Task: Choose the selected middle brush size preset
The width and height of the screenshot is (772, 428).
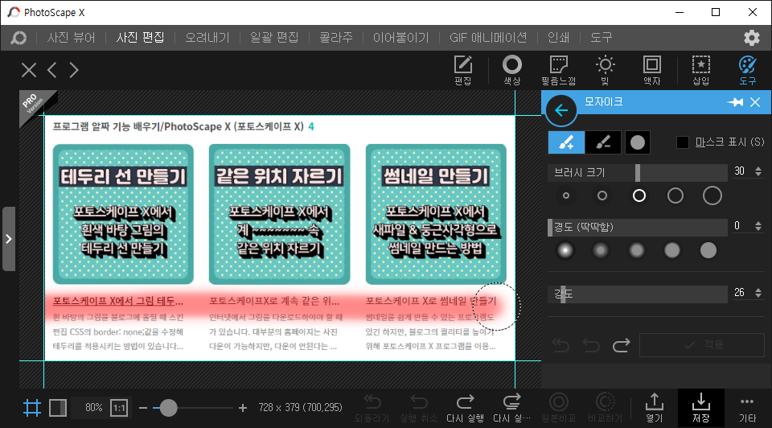Action: point(639,195)
